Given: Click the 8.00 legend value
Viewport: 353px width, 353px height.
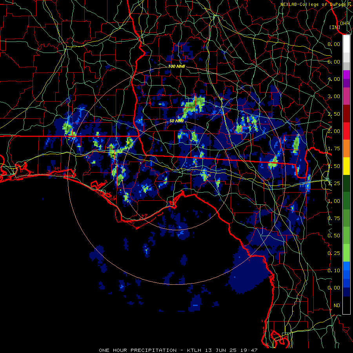Looking at the screenshot, I should 334,44.
